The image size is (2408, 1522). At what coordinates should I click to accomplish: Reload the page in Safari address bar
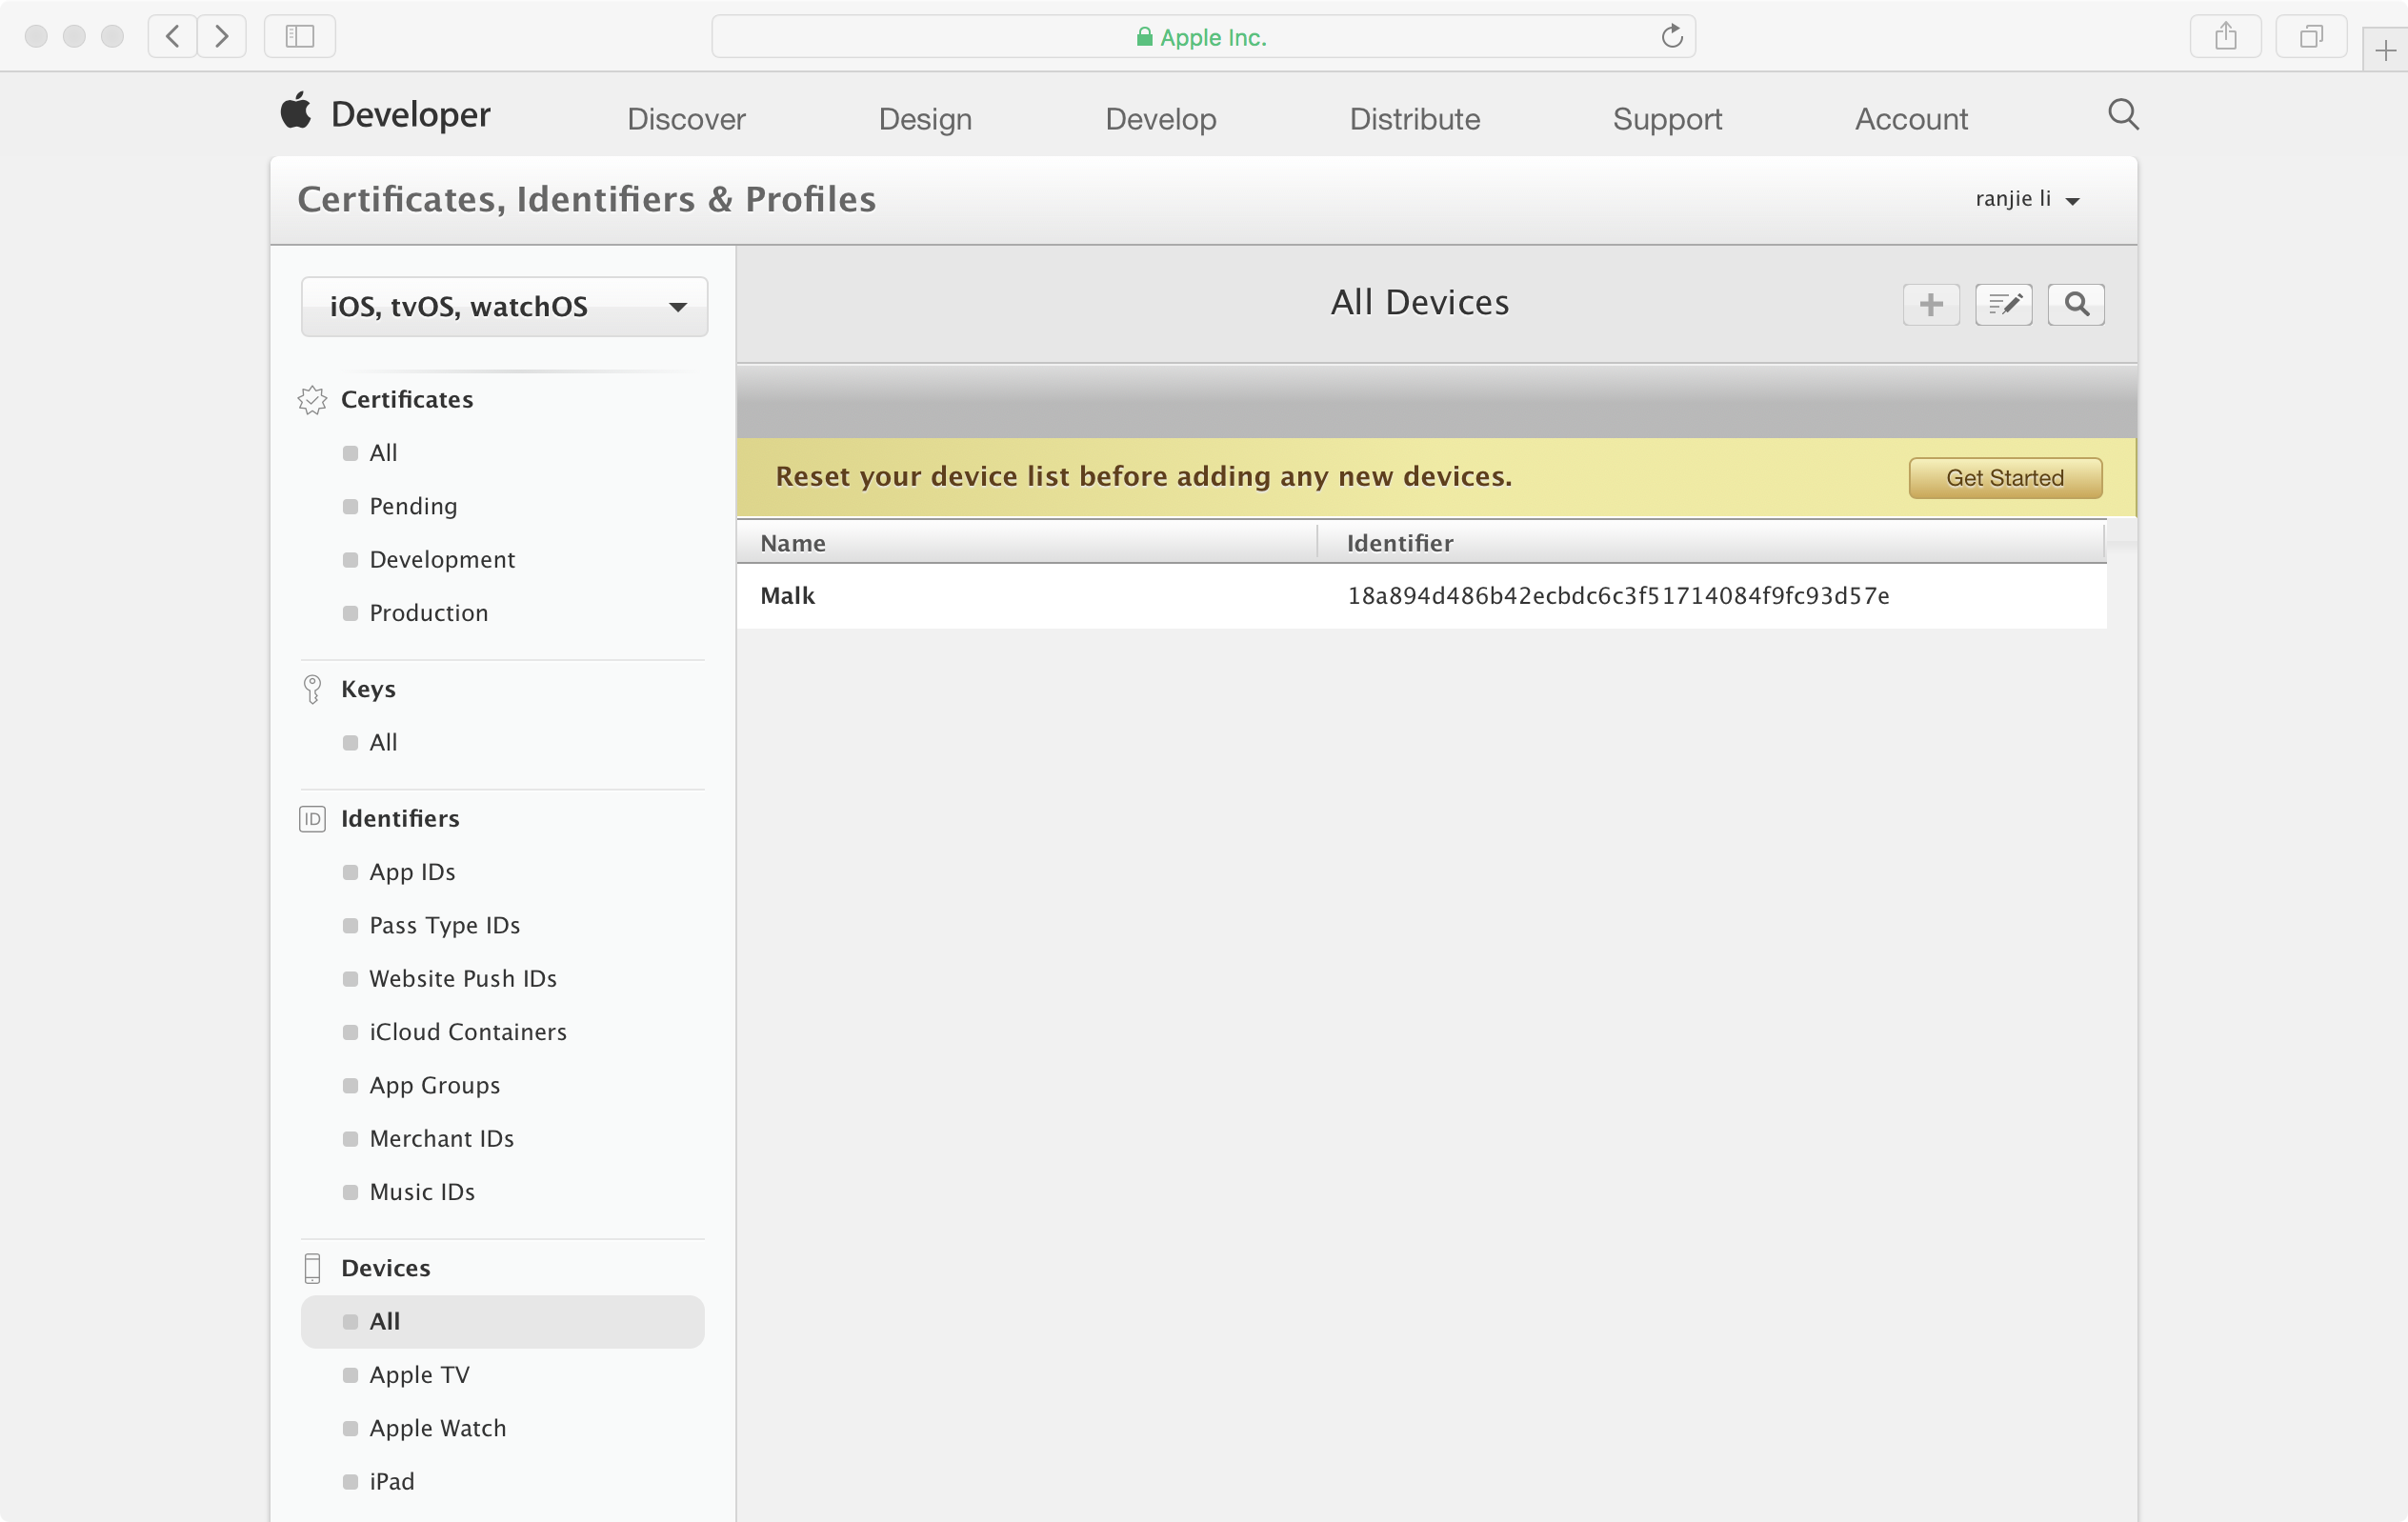(x=1672, y=37)
